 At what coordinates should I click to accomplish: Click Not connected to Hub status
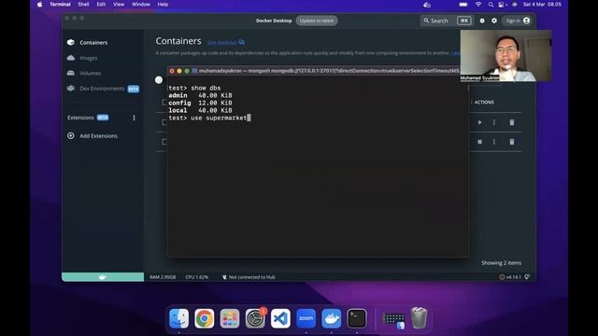[x=249, y=277]
